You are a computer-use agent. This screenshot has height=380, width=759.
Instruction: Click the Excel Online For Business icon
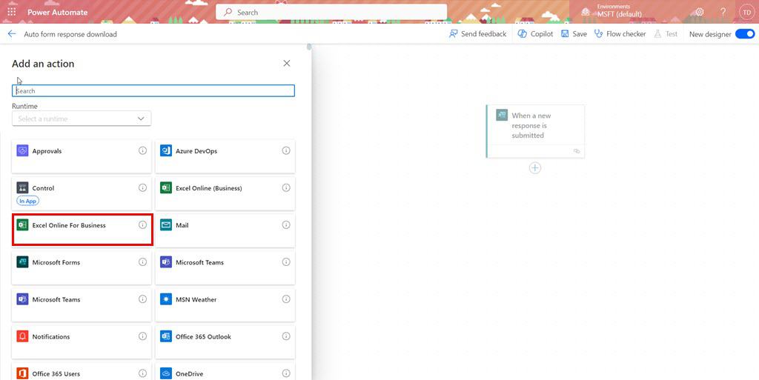coord(22,224)
